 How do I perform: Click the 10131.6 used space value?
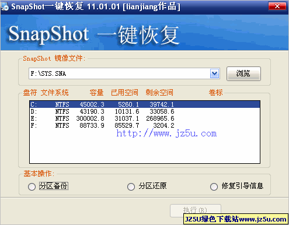(x=127, y=111)
